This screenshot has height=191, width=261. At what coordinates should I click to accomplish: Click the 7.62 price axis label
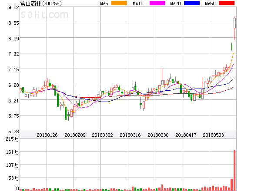(13, 54)
